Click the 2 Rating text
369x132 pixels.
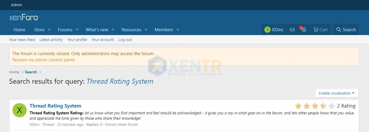pyautogui.click(x=346, y=106)
